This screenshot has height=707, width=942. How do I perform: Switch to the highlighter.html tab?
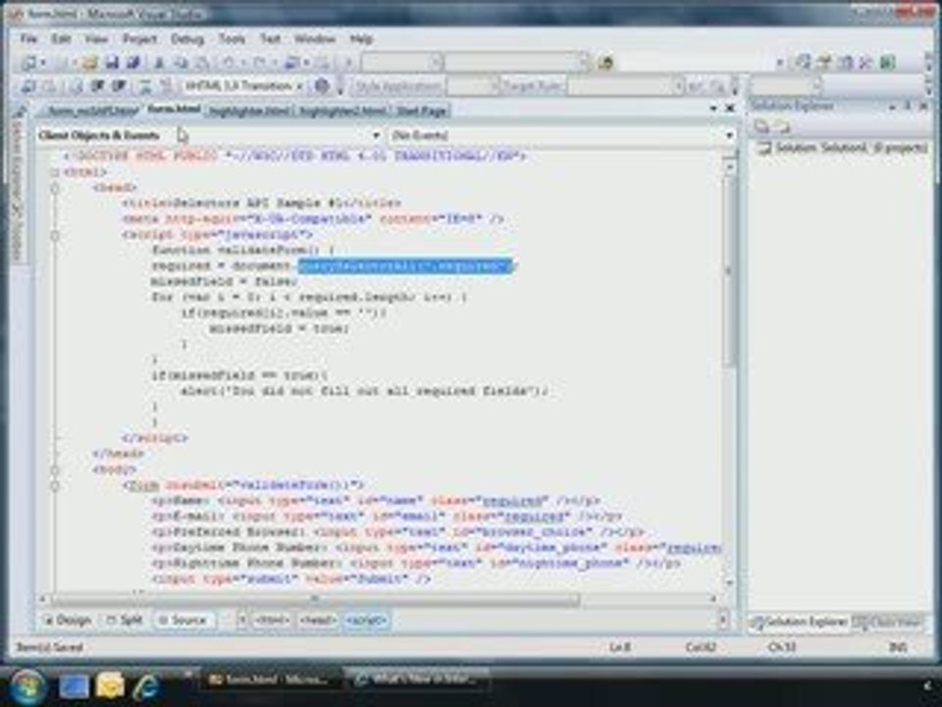248,111
